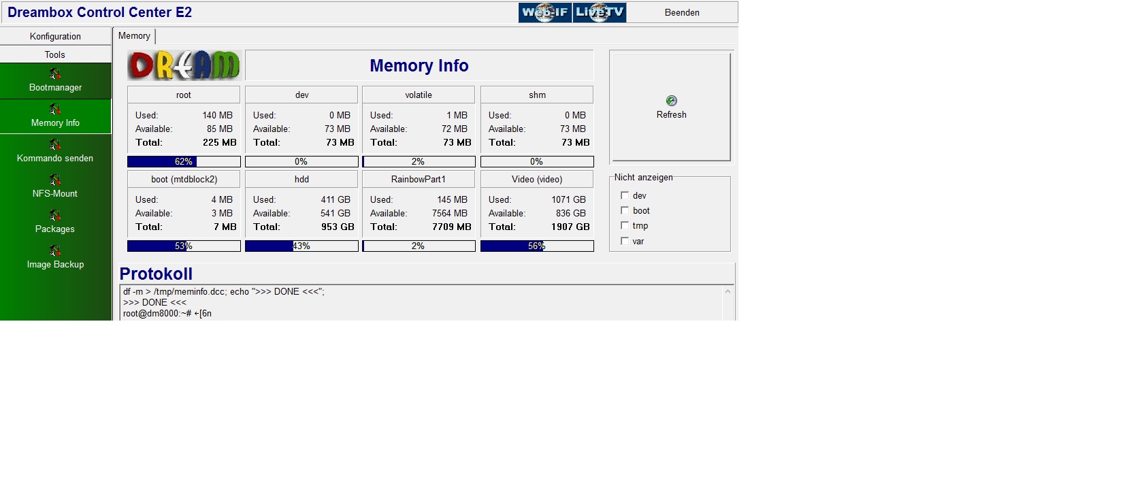Check the tmp hide checkbox
Viewport: 1144px width, 490px height.
(625, 225)
